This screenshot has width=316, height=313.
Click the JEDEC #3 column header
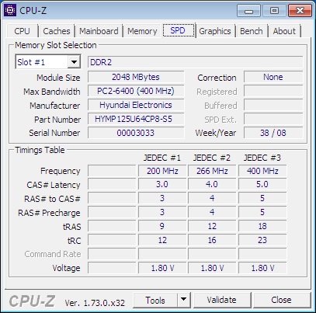[262, 158]
